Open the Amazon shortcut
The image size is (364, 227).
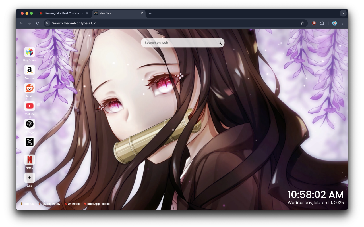click(x=30, y=70)
